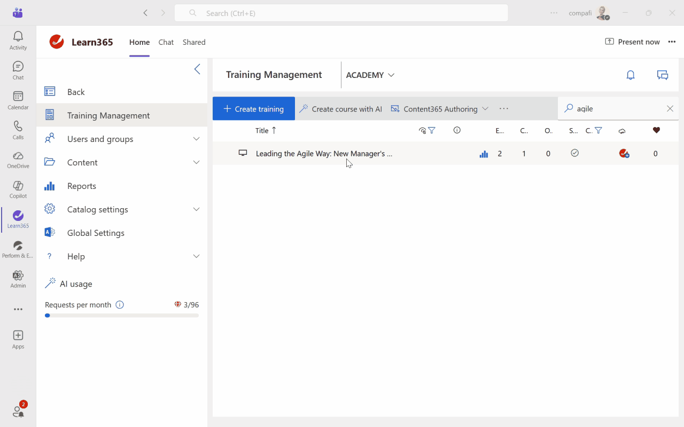The image size is (684, 427).
Task: Open the notifications bell icon
Action: [630, 75]
